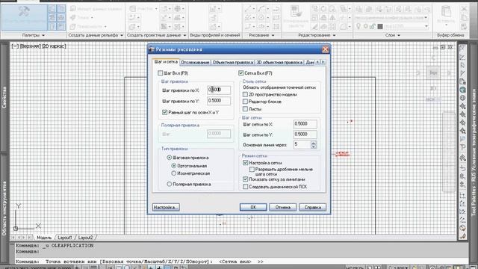Click the layer padlock icon
This screenshot has height=269, width=478.
click(x=372, y=27)
